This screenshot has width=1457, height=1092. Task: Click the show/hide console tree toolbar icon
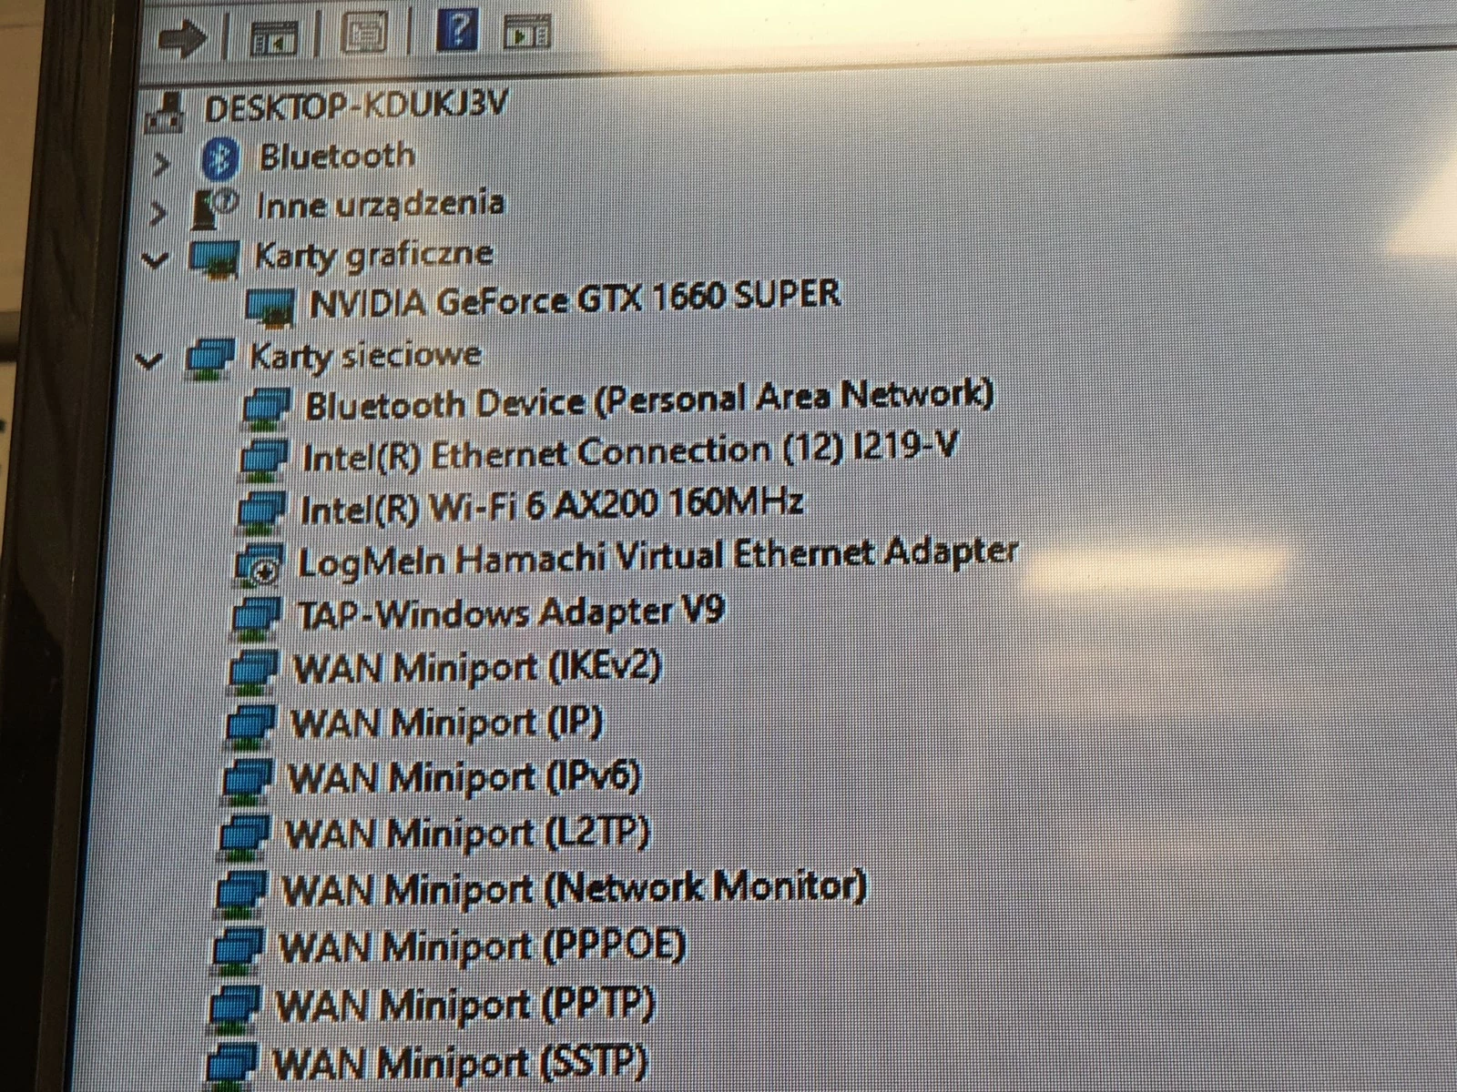tap(273, 38)
